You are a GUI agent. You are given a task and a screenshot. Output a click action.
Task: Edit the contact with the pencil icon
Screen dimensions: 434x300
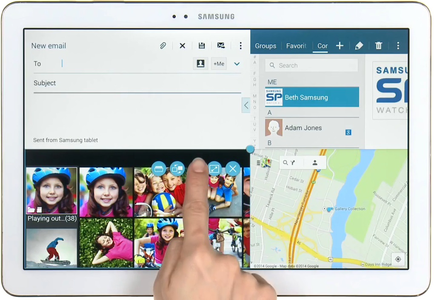point(359,45)
